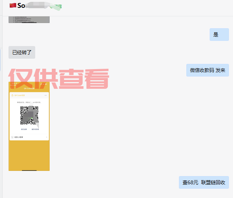Click the 保存收款码 link under QR code
Viewport: 233px width, 198px height.
[x=35, y=129]
